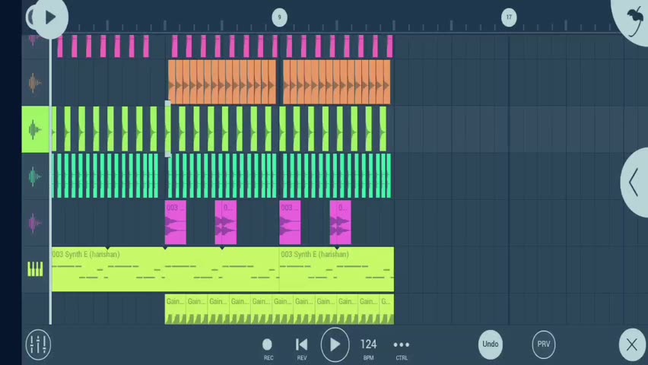Open the mixer sliders button

coord(39,344)
